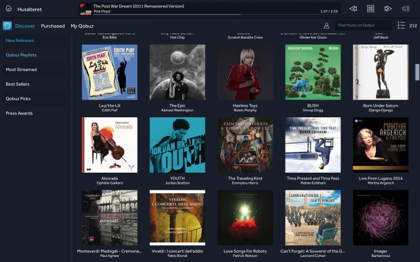
Task: Open the volume speaker control
Action: [405, 9]
